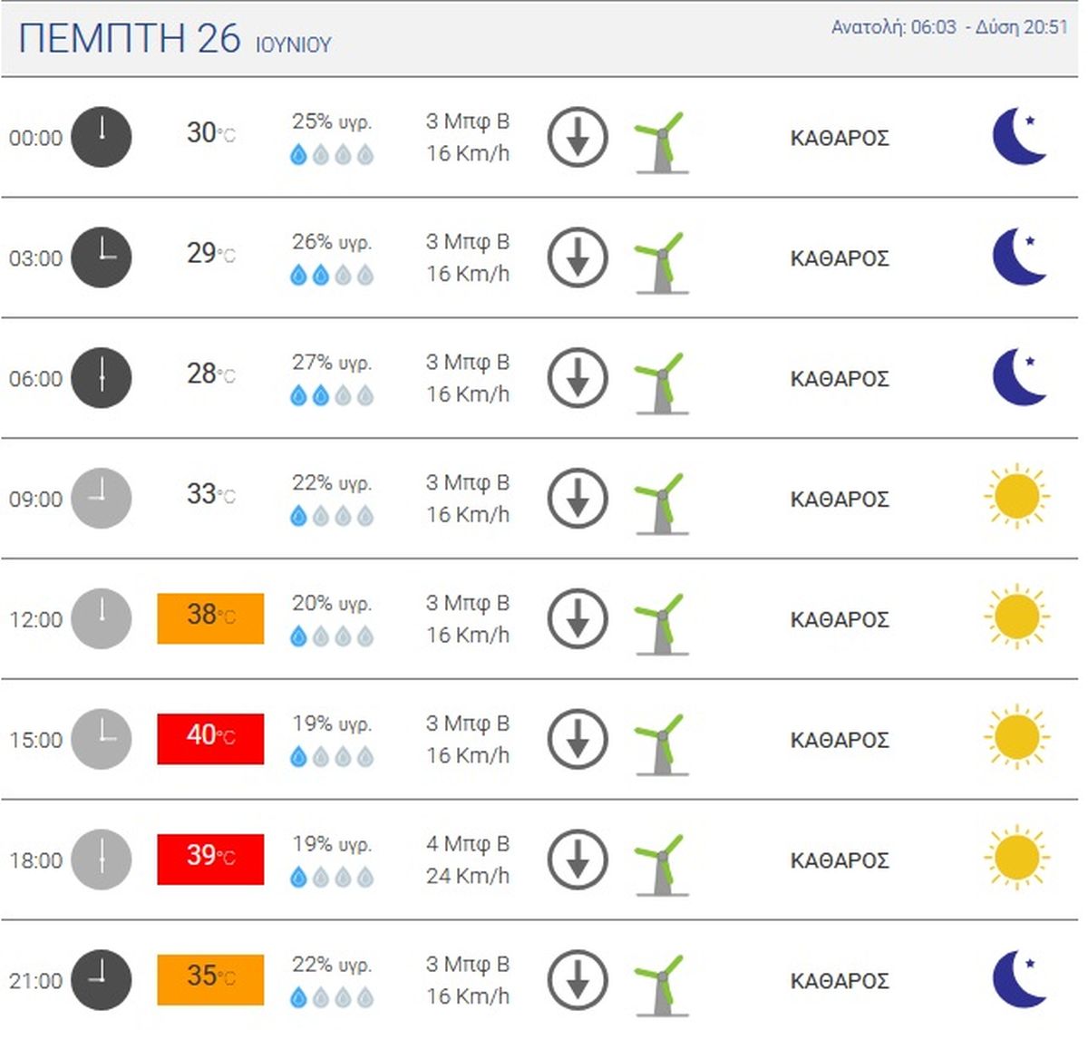Viewport: 1088px width, 1039px height.
Task: Click humidity droplets in 15:00 row
Action: [331, 756]
